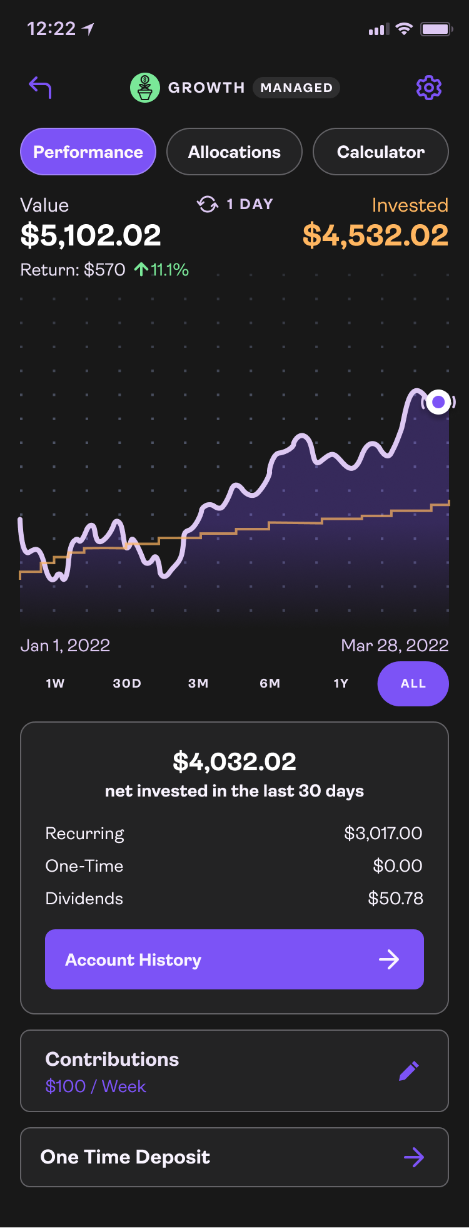Screen dimensions: 469x1228
Task: Tap the Contributions pencil edit icon
Action: click(409, 1071)
